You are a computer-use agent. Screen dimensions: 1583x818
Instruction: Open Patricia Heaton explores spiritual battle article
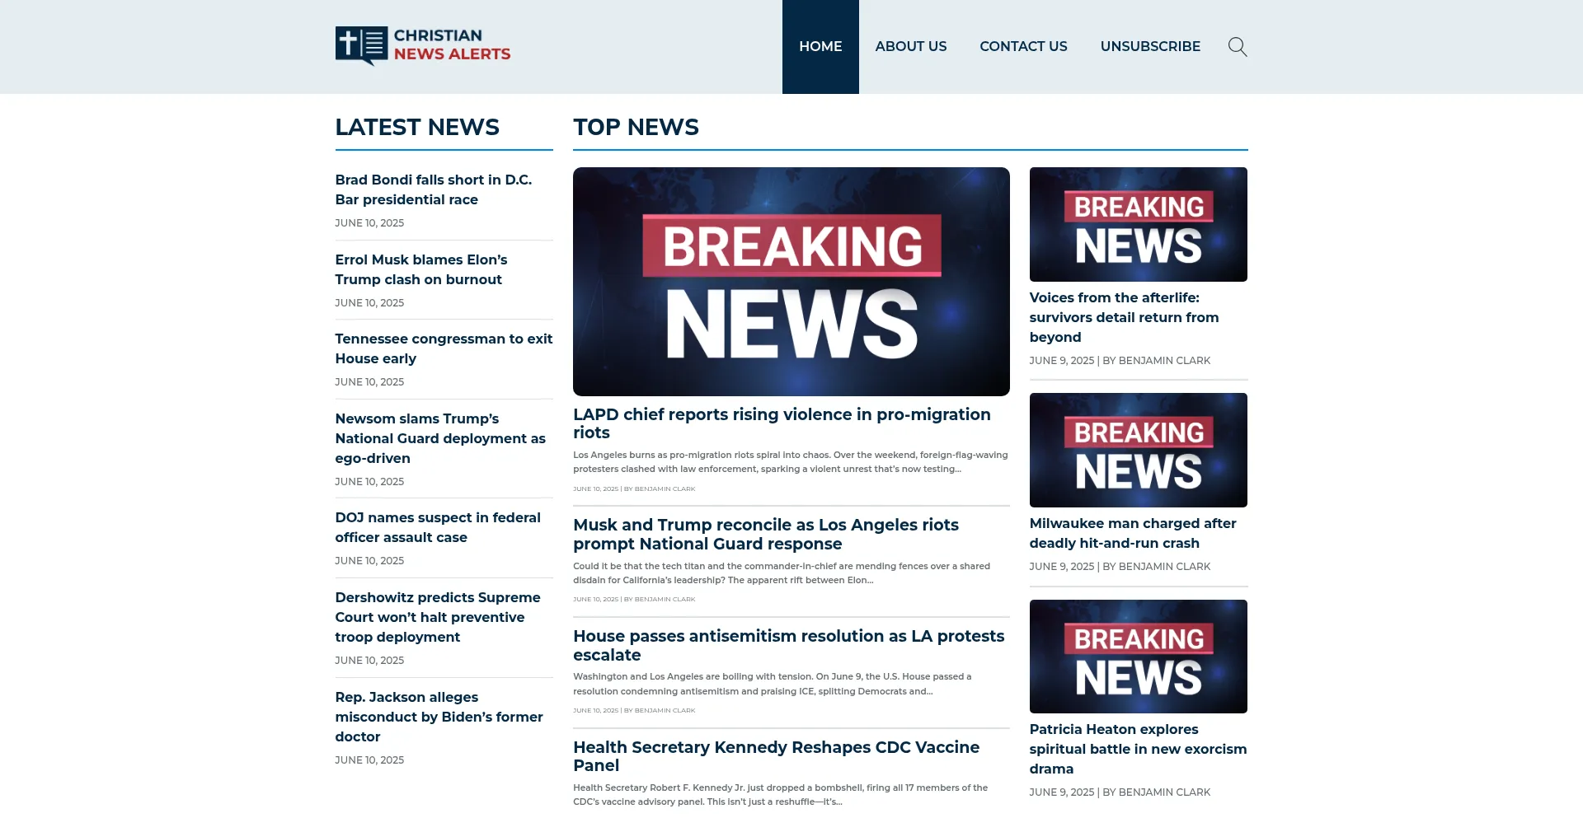click(1138, 749)
